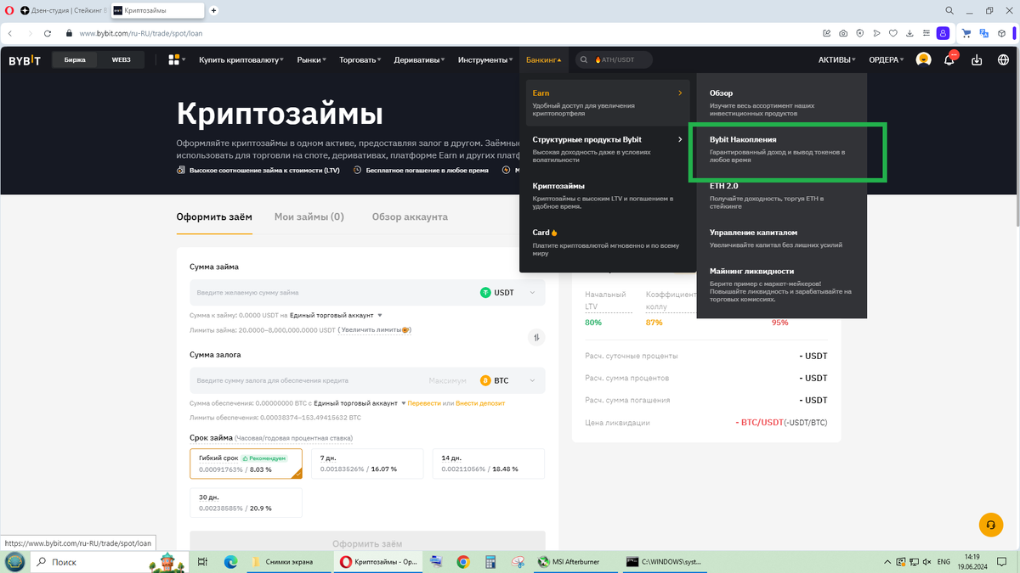Open the Единый торговый аккаунт selector under loan amount
Image resolution: width=1020 pixels, height=573 pixels.
tap(336, 316)
